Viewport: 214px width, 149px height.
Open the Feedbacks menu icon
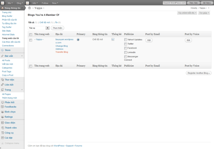(2, 107)
